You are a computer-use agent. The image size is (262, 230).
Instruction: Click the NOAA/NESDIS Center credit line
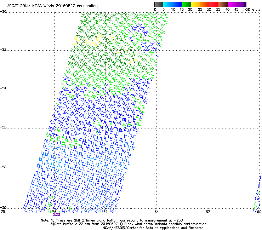click(153, 228)
